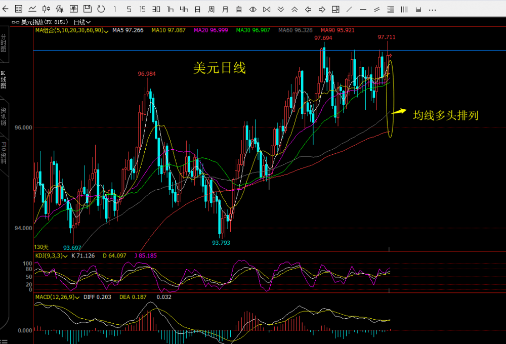The height and width of the screenshot is (344, 506).
Task: Select the 月 monthly period
Action: [x=225, y=9]
